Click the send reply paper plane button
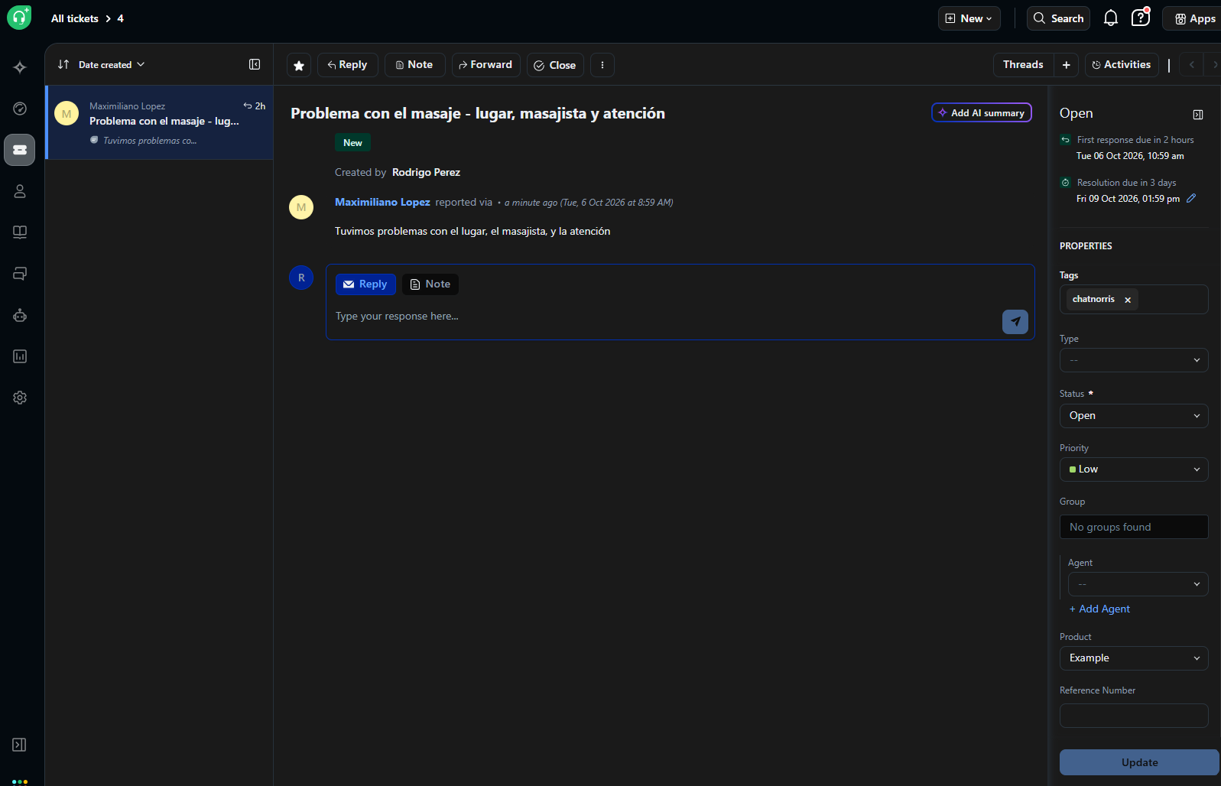Image resolution: width=1221 pixels, height=786 pixels. (x=1015, y=322)
